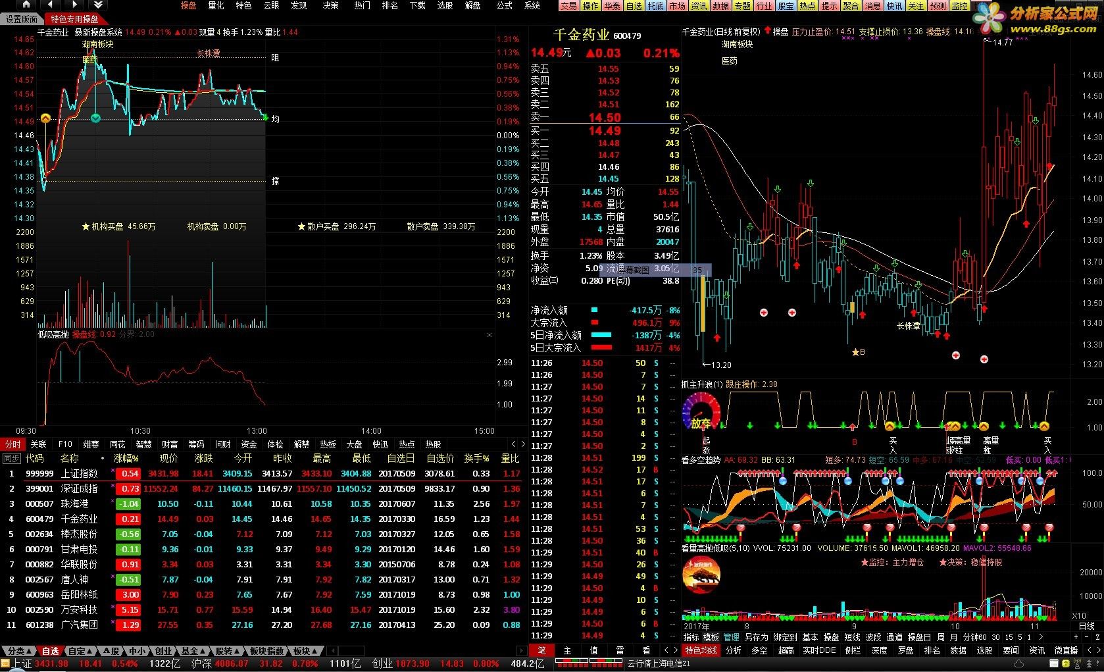Click 操盘日 period button
Viewport: 1104px width, 672px height.
tap(919, 637)
